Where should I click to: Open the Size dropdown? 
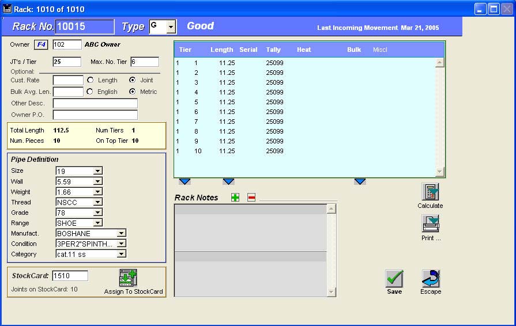point(98,171)
